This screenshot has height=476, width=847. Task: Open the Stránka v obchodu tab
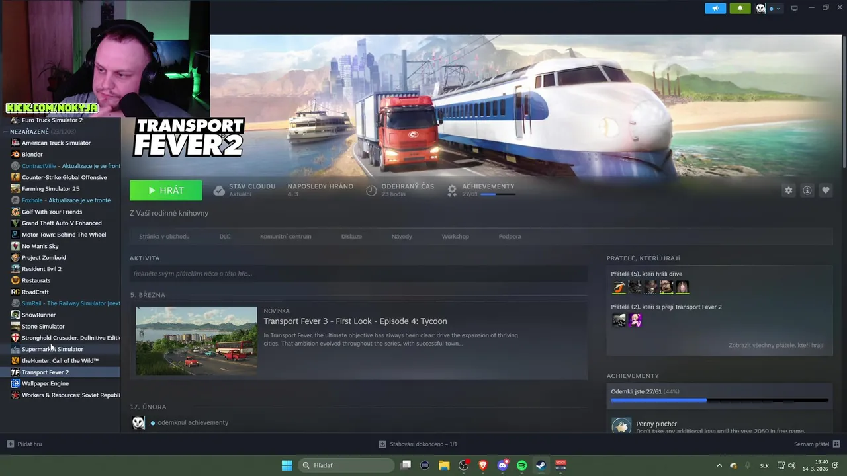tap(164, 237)
